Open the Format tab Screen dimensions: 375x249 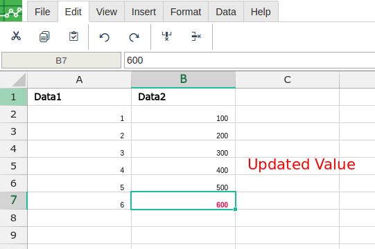click(x=186, y=12)
